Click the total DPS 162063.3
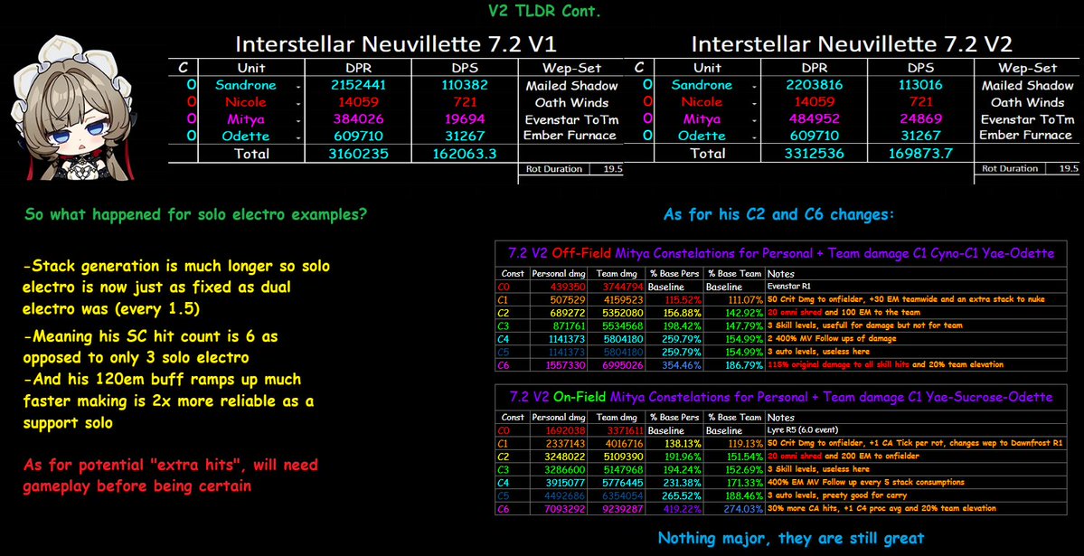Image resolution: width=1084 pixels, height=556 pixels. [x=463, y=154]
